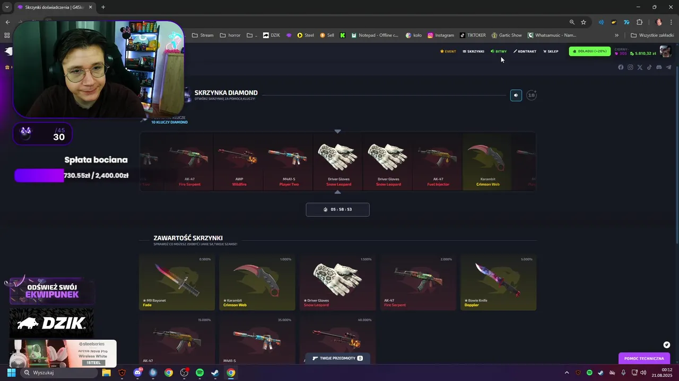
Task: Click POMOC TECHNICZNA support button
Action: coord(644,358)
